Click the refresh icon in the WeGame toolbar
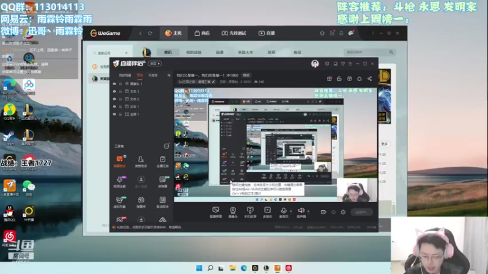 (x=150, y=33)
